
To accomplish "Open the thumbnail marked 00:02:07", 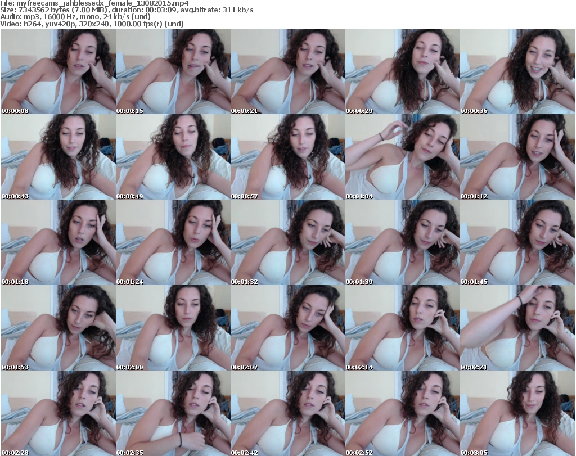I will pos(287,328).
